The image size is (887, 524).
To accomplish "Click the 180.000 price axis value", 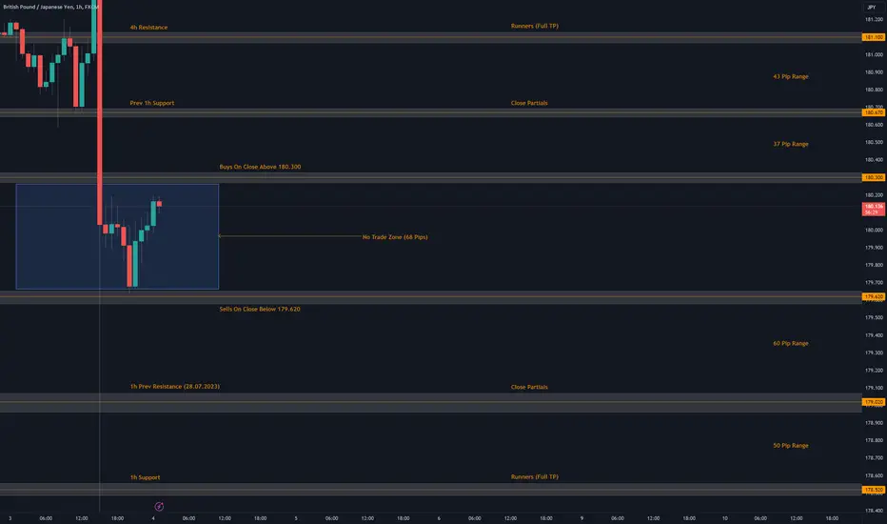I will click(x=874, y=230).
